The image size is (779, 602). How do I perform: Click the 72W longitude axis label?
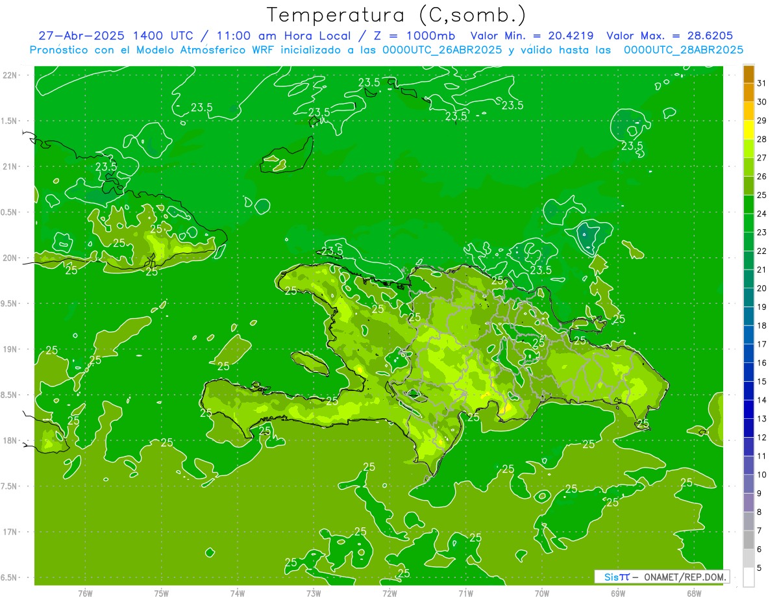coord(389,594)
